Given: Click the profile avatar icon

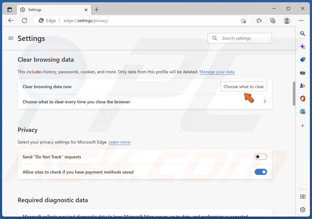Looking at the screenshot, I should tap(287, 20).
